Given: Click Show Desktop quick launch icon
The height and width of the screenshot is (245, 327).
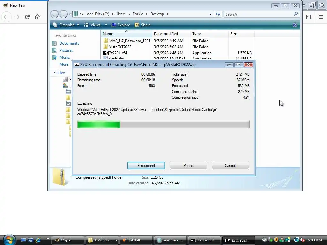Looking at the screenshot, I should [23, 240].
